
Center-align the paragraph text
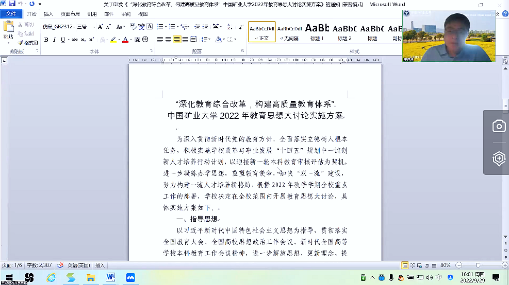[x=168, y=39]
